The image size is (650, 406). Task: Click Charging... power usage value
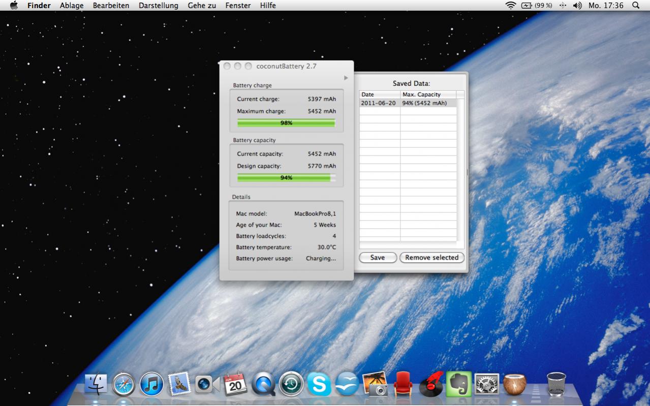point(321,259)
